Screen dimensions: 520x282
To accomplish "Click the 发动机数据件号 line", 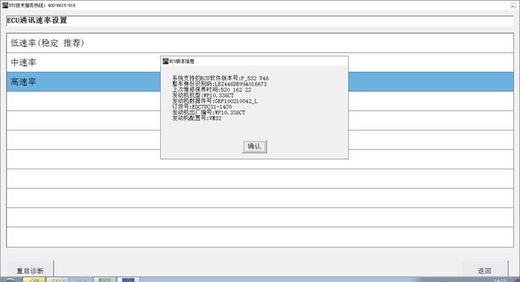I will (215, 101).
